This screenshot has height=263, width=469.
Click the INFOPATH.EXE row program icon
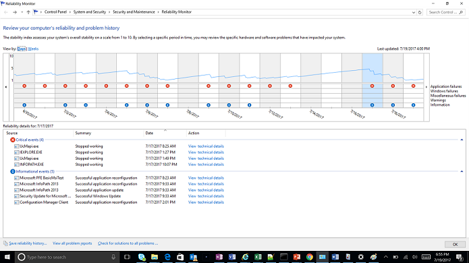pos(17,165)
